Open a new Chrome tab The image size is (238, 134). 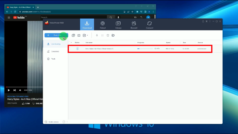pos(38,7)
